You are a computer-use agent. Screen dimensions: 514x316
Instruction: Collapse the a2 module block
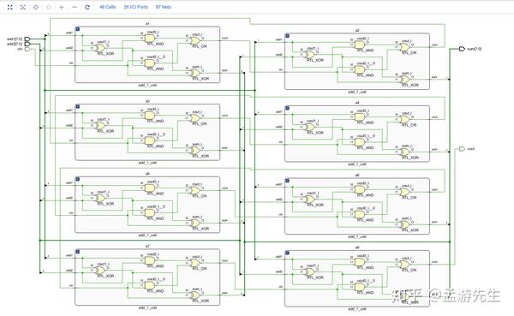click(288, 36)
